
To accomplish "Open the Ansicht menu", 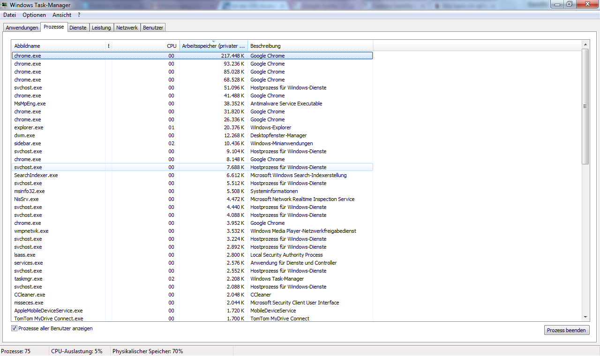I will coord(62,15).
